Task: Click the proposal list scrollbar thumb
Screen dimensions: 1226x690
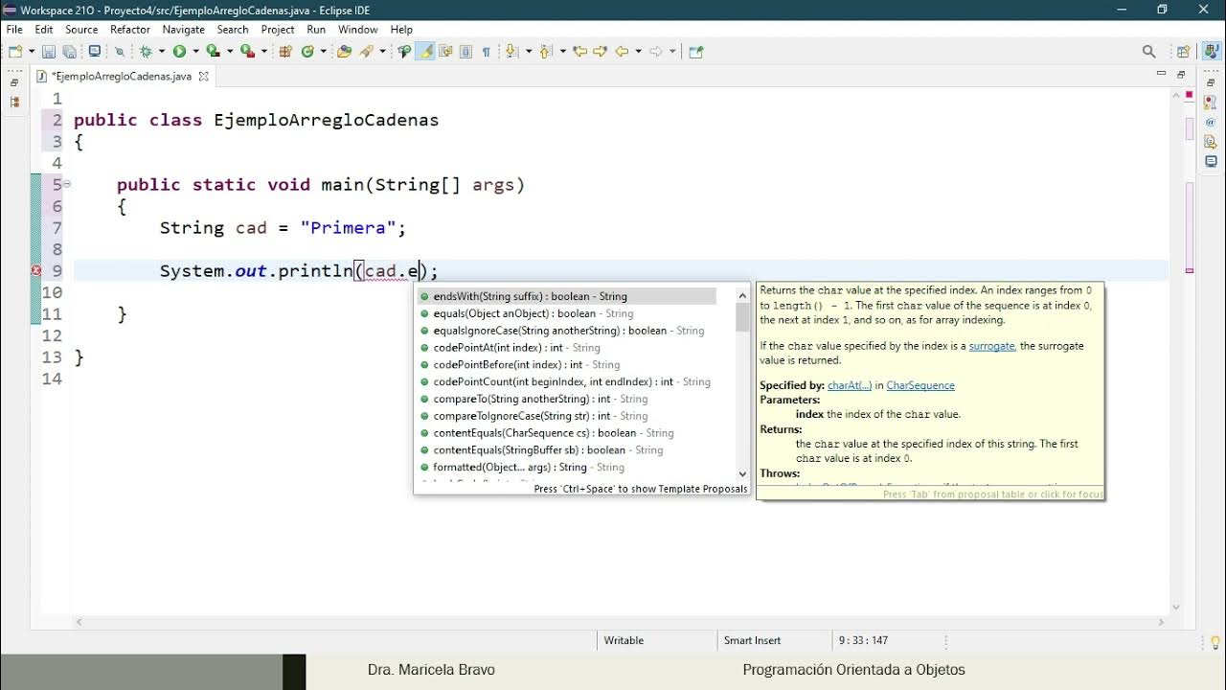Action: 742,317
